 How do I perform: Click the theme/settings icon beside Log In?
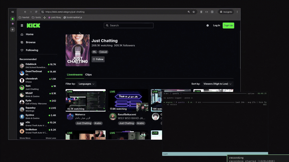click(x=208, y=26)
